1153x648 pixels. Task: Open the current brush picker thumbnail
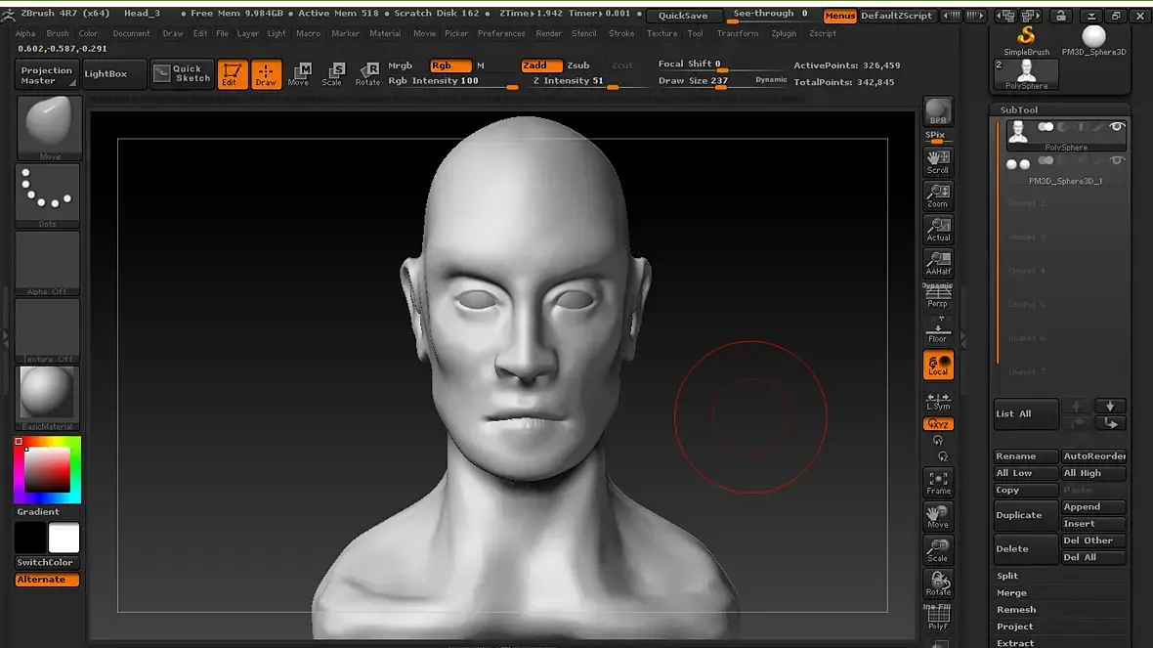[49, 127]
